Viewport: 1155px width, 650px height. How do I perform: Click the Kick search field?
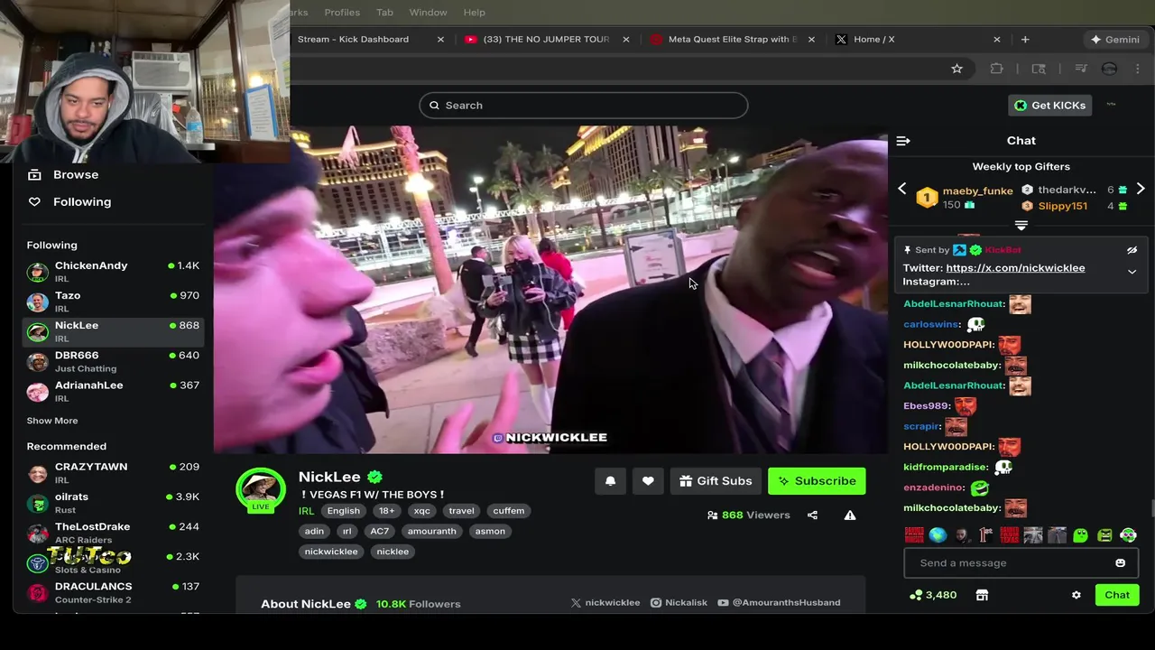point(583,106)
